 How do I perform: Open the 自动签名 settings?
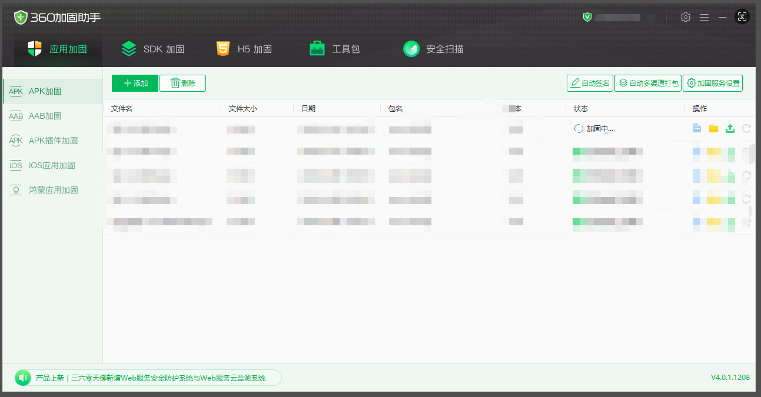click(589, 84)
